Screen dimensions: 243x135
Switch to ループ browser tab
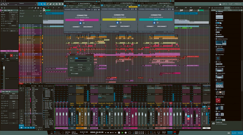233,8
